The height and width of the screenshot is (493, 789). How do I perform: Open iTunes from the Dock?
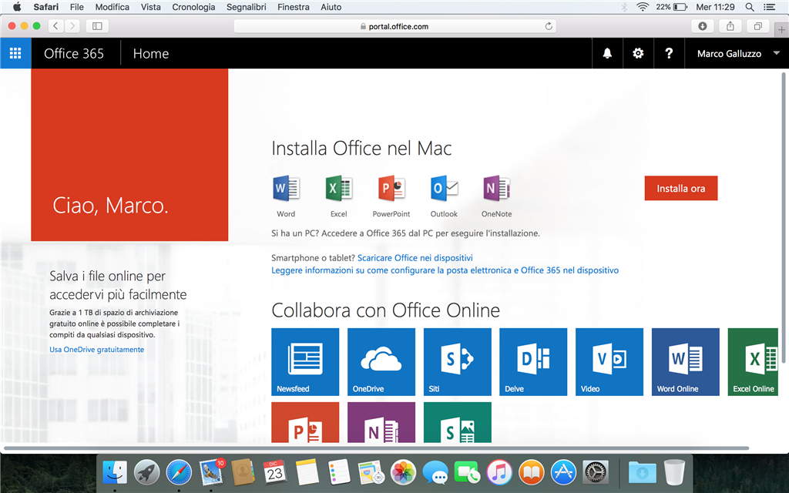tap(499, 473)
